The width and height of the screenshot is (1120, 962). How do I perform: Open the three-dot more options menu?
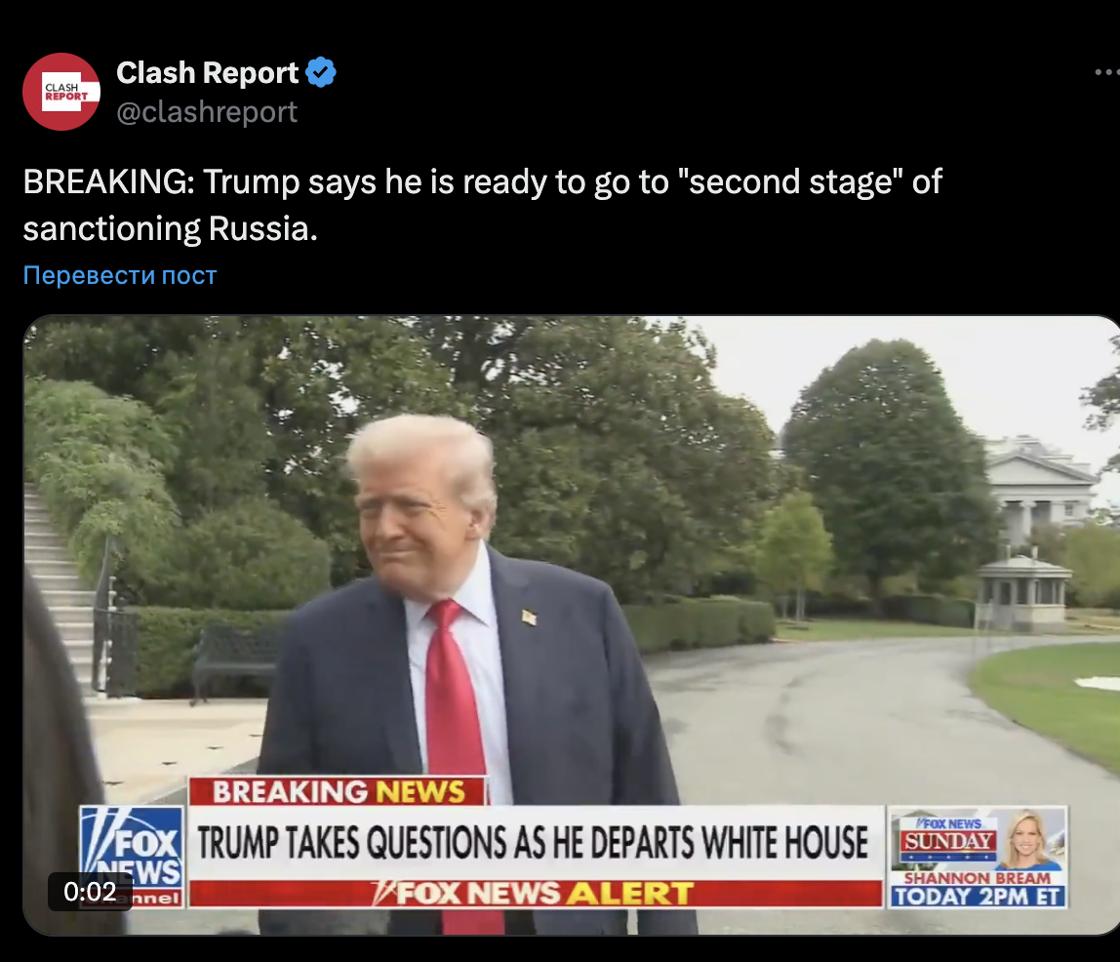pos(1108,72)
